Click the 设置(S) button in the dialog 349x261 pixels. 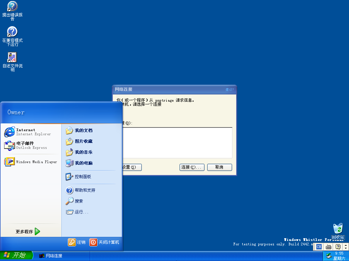(132, 167)
